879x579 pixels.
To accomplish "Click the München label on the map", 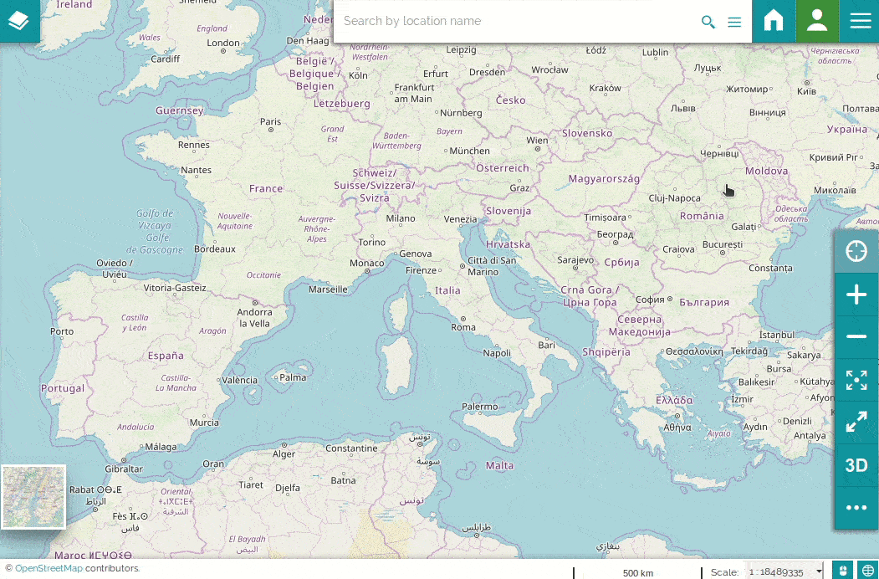I will click(469, 151).
